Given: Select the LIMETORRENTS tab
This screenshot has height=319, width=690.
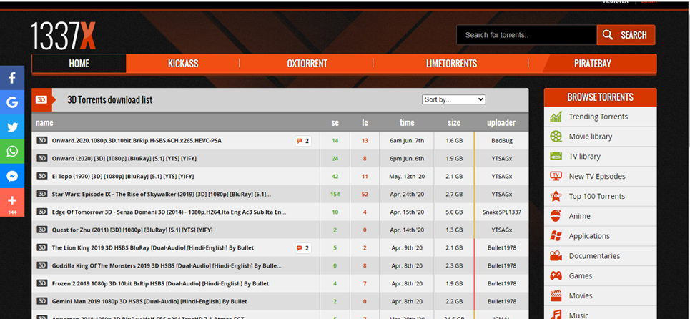Looking at the screenshot, I should pos(451,64).
